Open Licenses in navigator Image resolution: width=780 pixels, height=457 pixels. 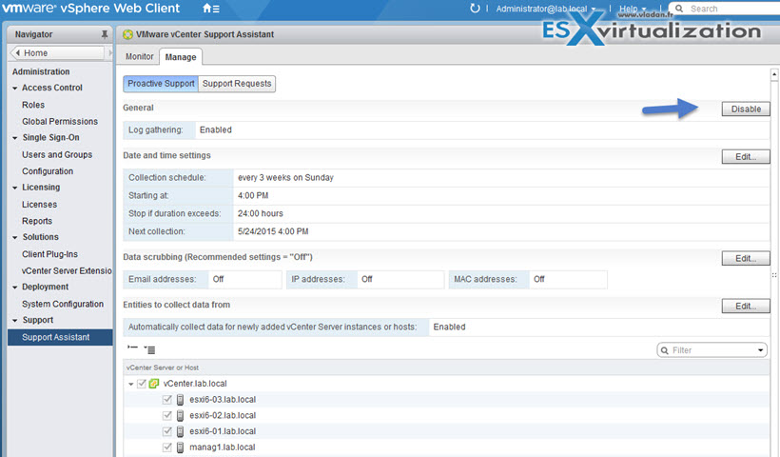(39, 204)
